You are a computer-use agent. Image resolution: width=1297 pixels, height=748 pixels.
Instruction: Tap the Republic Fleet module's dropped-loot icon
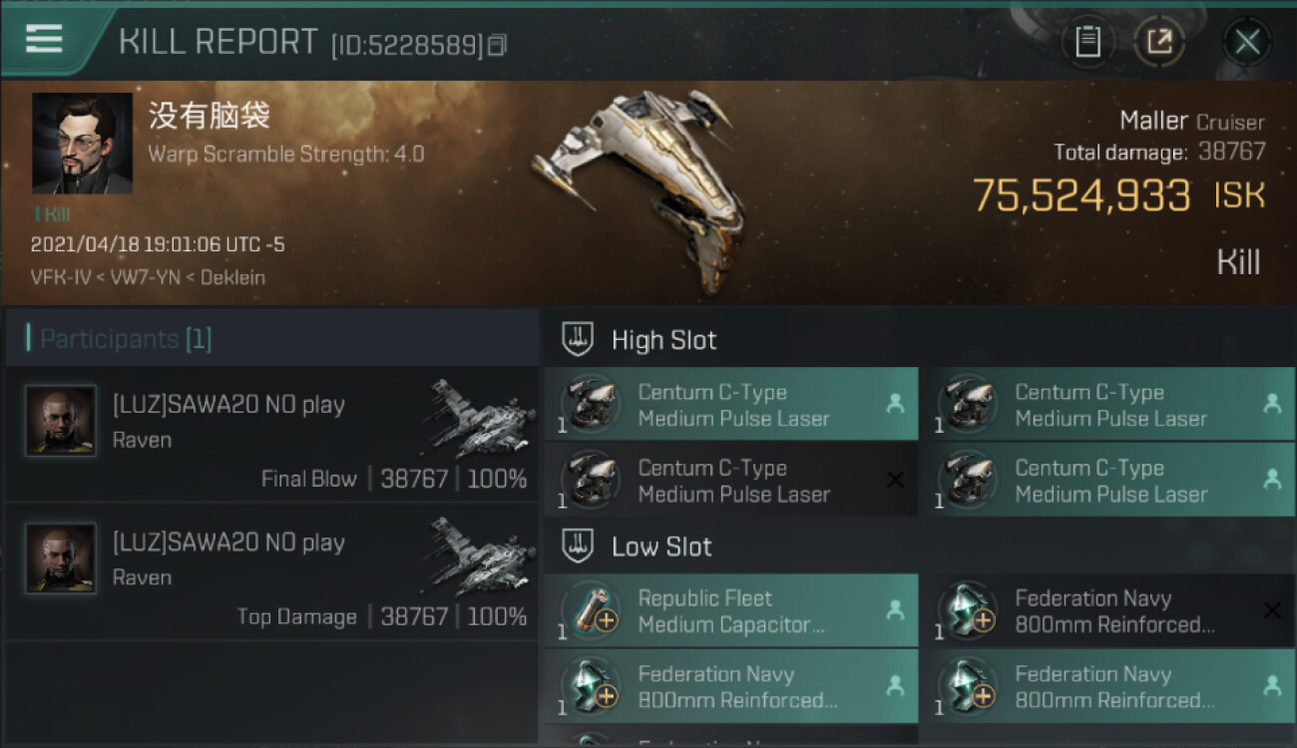coord(895,609)
